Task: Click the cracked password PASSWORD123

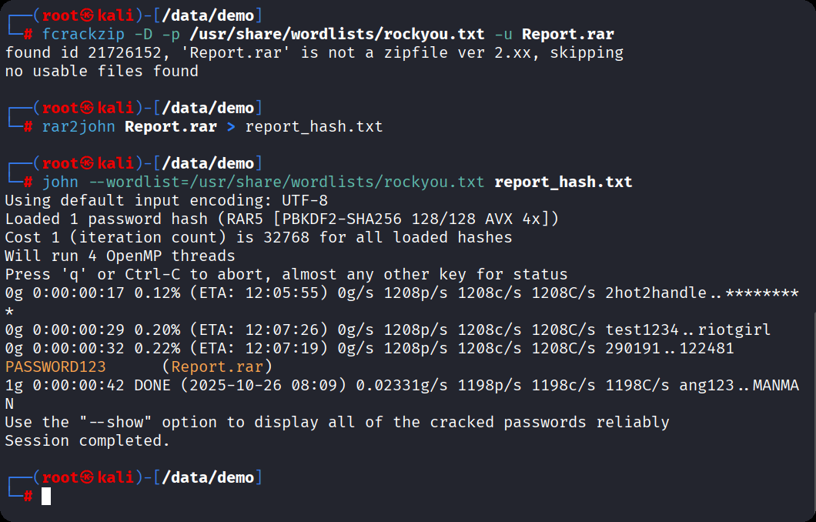Action: pyautogui.click(x=55, y=367)
